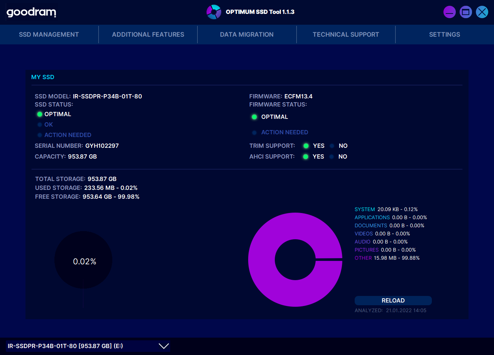Click the free storage value 953.64 GB
This screenshot has width=494, height=355.
tap(97, 197)
